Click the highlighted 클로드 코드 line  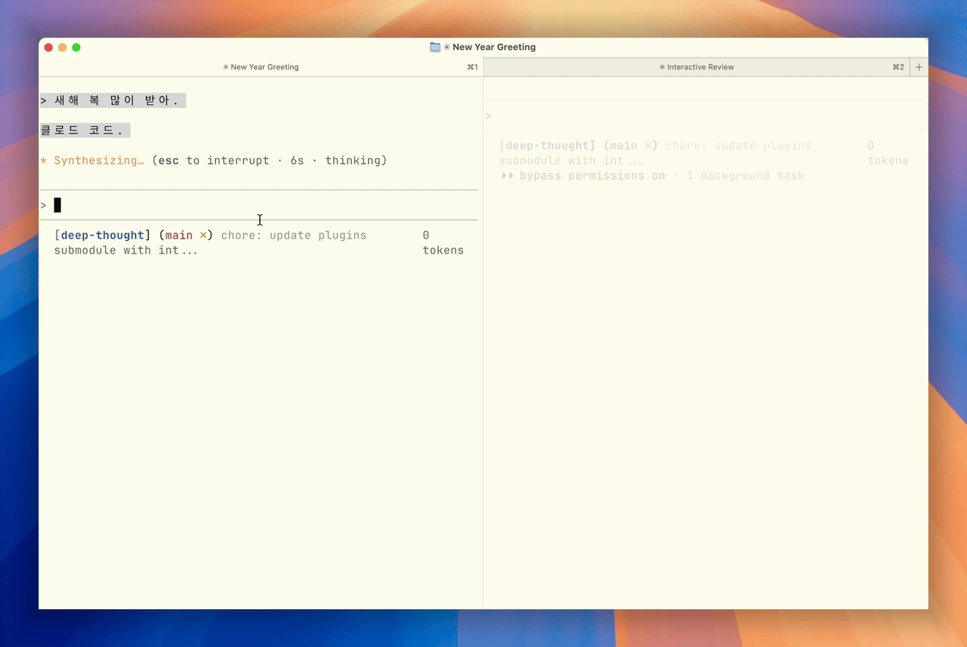pyautogui.click(x=85, y=131)
